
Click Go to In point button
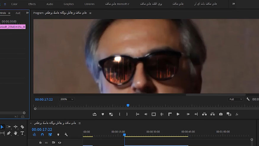click(x=137, y=114)
